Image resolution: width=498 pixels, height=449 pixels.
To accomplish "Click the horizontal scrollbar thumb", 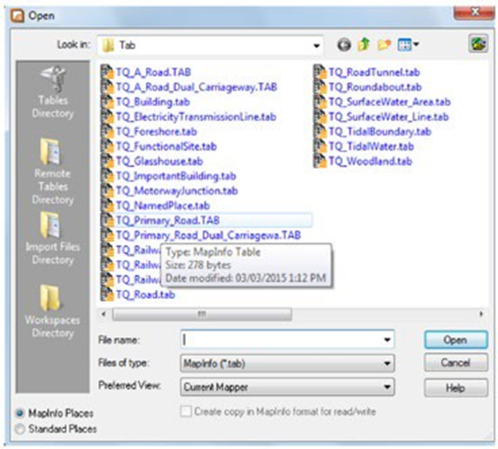I will pyautogui.click(x=202, y=314).
